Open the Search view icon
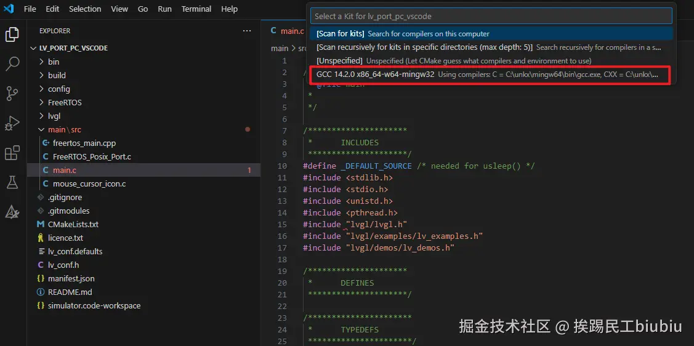Viewport: 694px width, 346px height. [12, 63]
